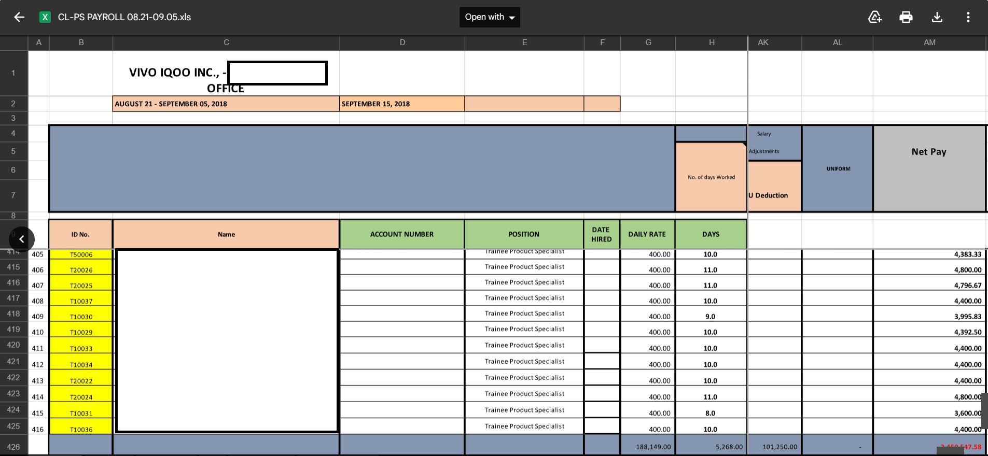Image resolution: width=988 pixels, height=456 pixels.
Task: Click 'U Deduction' header cell
Action: pos(774,187)
